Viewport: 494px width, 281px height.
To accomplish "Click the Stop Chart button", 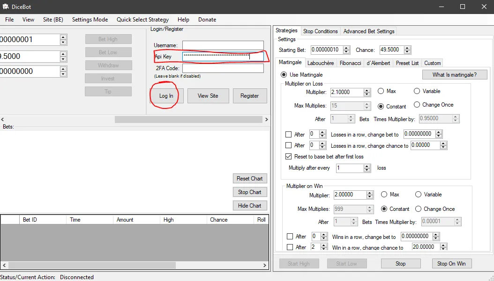I will pos(249,192).
